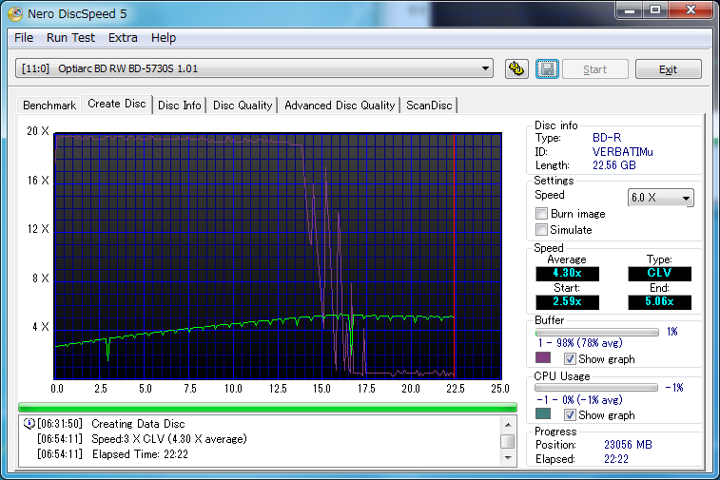The width and height of the screenshot is (720, 480).
Task: Click the purple Buffer graph color swatch
Action: [x=543, y=358]
